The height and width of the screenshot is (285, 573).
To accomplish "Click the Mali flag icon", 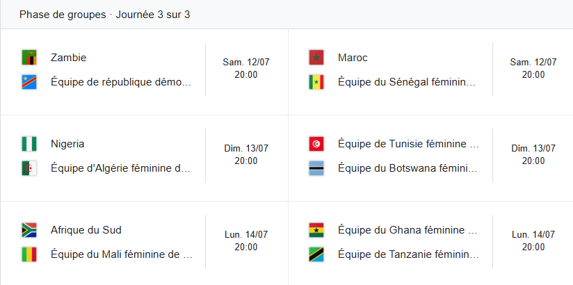I will coord(29,254).
